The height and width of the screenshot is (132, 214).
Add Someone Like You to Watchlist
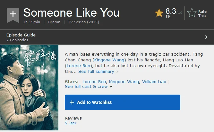(123, 102)
